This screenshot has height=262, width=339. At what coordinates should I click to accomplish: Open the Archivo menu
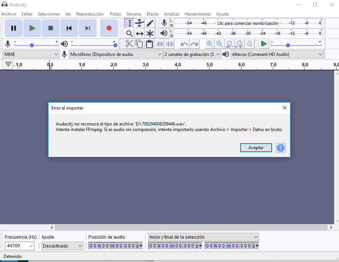[x=9, y=14]
